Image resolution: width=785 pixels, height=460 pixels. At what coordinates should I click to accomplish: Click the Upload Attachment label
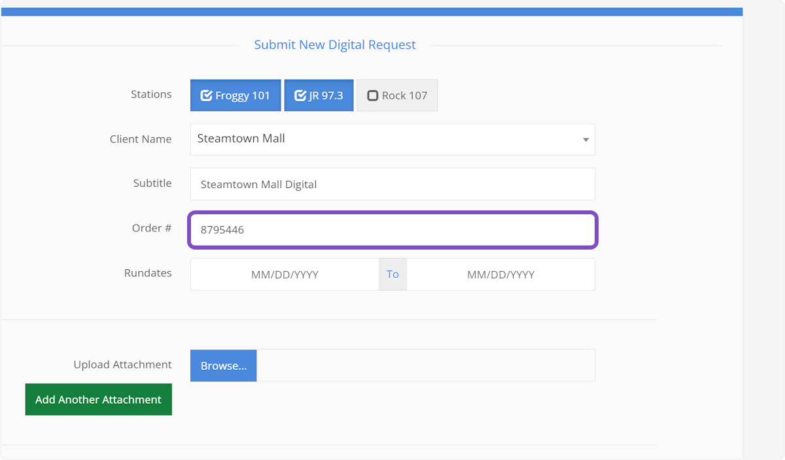(x=122, y=365)
